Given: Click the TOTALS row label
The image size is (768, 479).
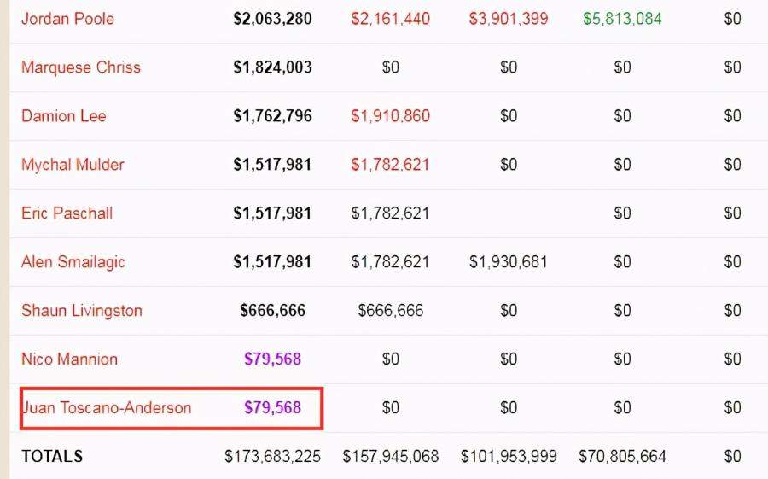Looking at the screenshot, I should pos(52,457).
